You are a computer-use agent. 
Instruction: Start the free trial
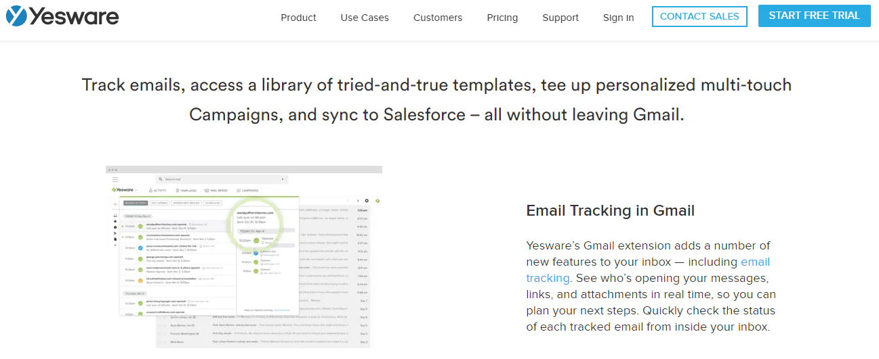(x=814, y=16)
